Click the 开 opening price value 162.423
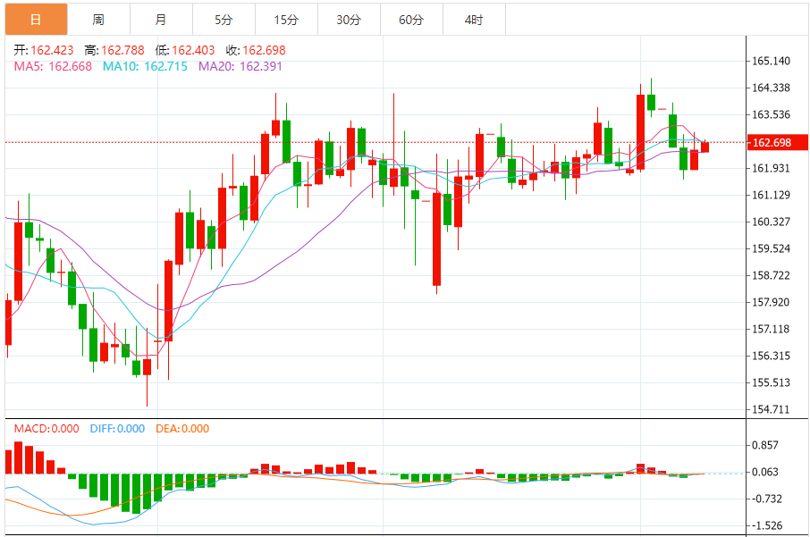This screenshot has width=810, height=537. pyautogui.click(x=52, y=50)
